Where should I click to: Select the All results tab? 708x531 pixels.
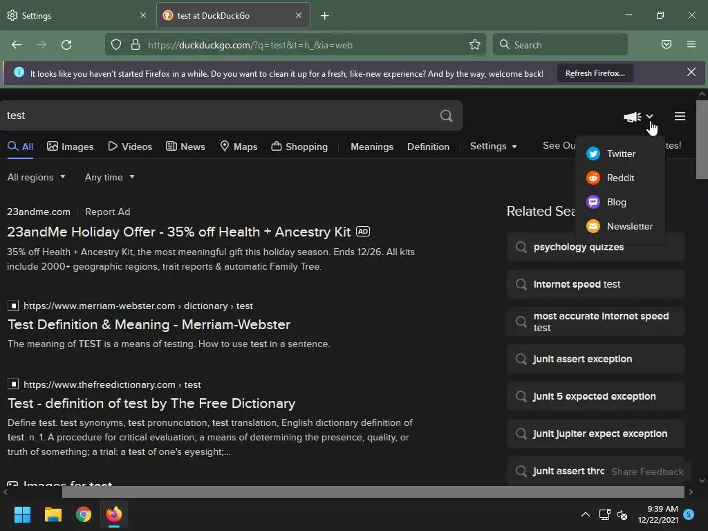(x=20, y=147)
